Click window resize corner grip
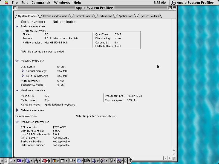This screenshot has height=164, width=219. [174, 158]
